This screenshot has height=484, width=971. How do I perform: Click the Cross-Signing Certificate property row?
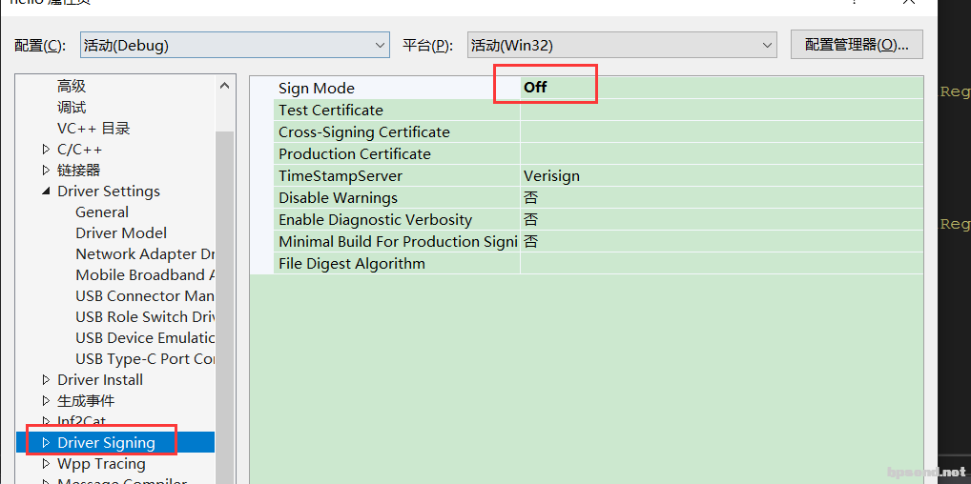pos(598,131)
